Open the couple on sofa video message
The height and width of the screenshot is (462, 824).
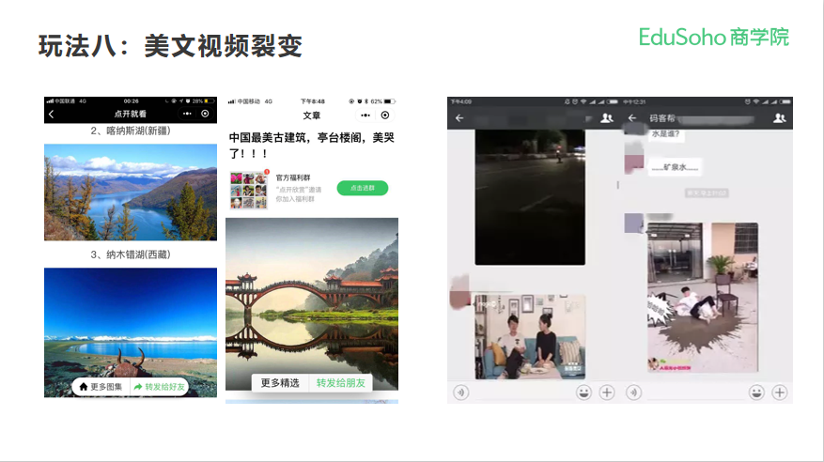pos(530,336)
